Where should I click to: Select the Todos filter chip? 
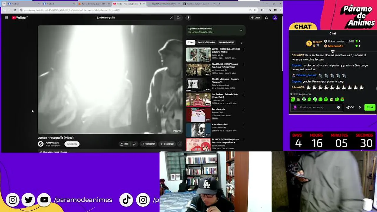191,42
